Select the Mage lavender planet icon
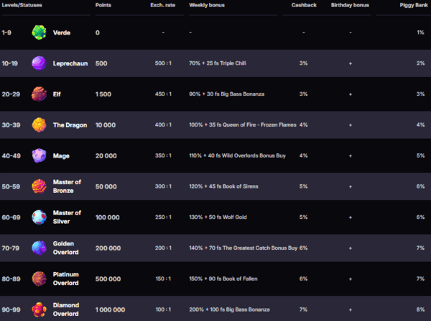 tap(39, 155)
